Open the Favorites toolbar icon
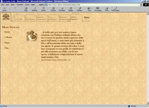Viewport: 149px width, 108px height. click(x=62, y=9)
